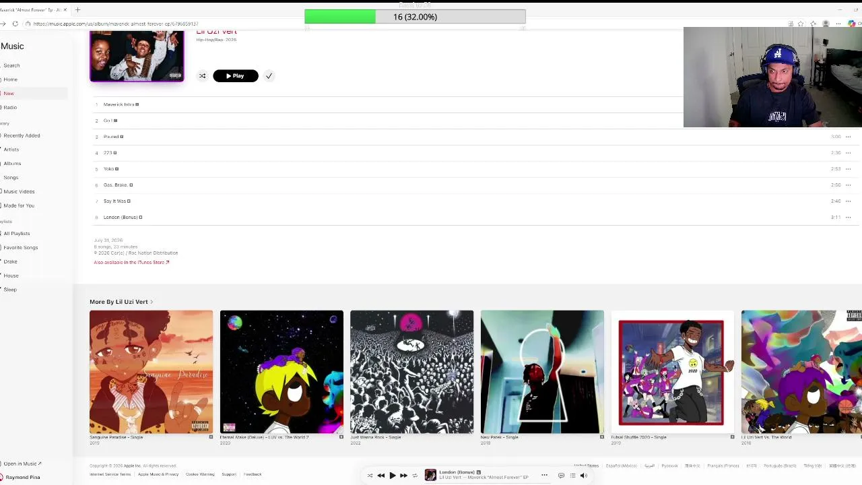This screenshot has height=485, width=862.
Task: Open Albums in the library sidebar
Action: [x=12, y=164]
